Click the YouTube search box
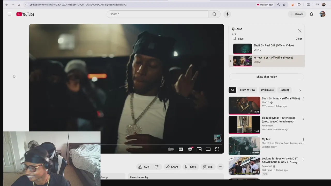 pyautogui.click(x=157, y=14)
